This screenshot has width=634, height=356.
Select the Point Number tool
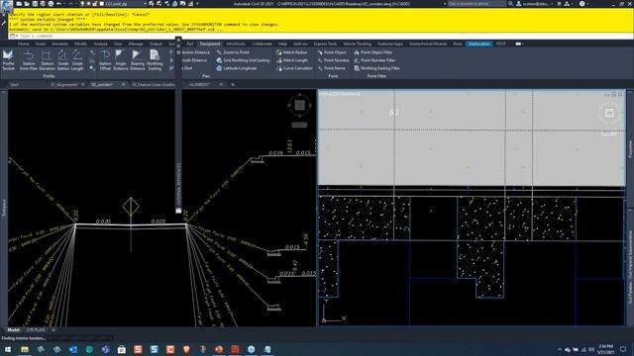(x=333, y=60)
